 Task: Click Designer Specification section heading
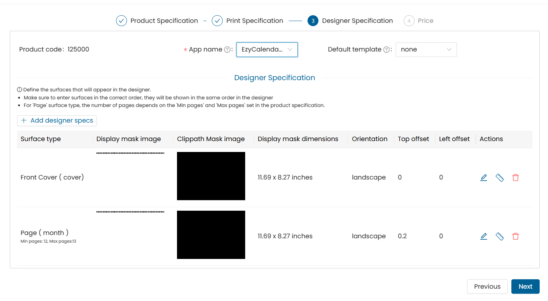click(275, 78)
